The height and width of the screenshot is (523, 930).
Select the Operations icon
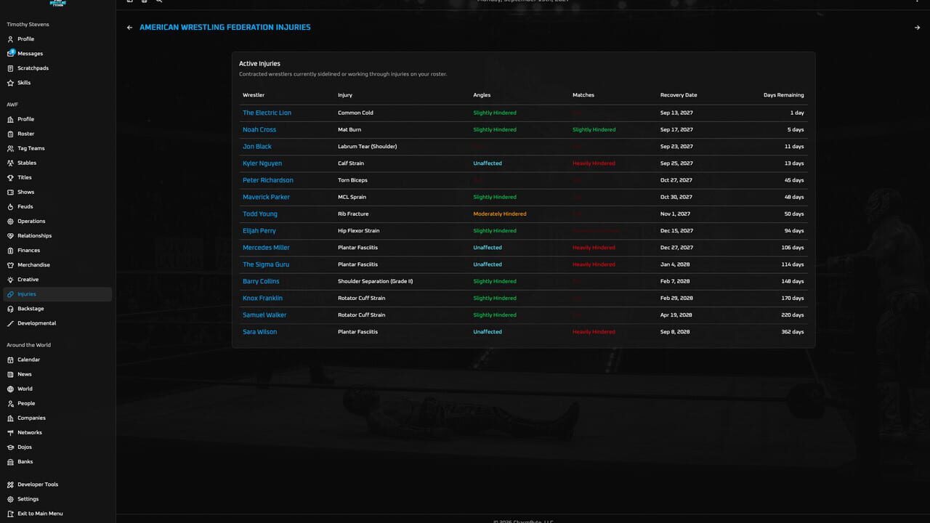click(x=10, y=221)
